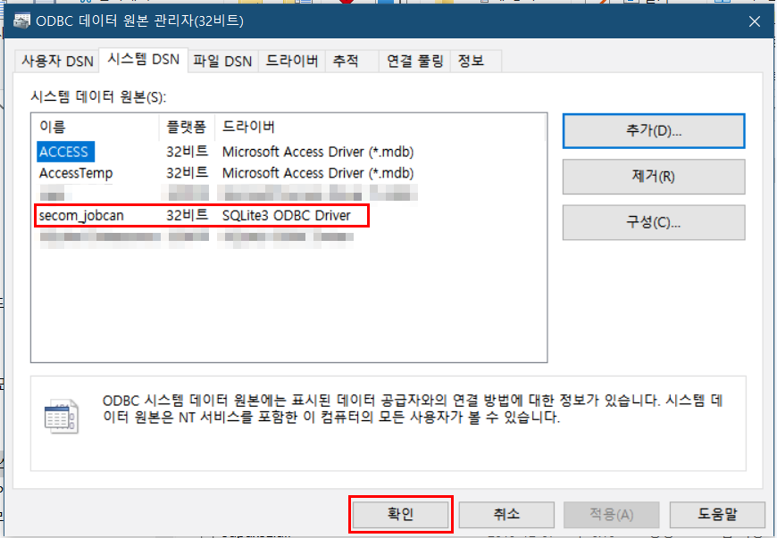Cancel the dialog with 취소
This screenshot has width=777, height=538.
click(506, 514)
